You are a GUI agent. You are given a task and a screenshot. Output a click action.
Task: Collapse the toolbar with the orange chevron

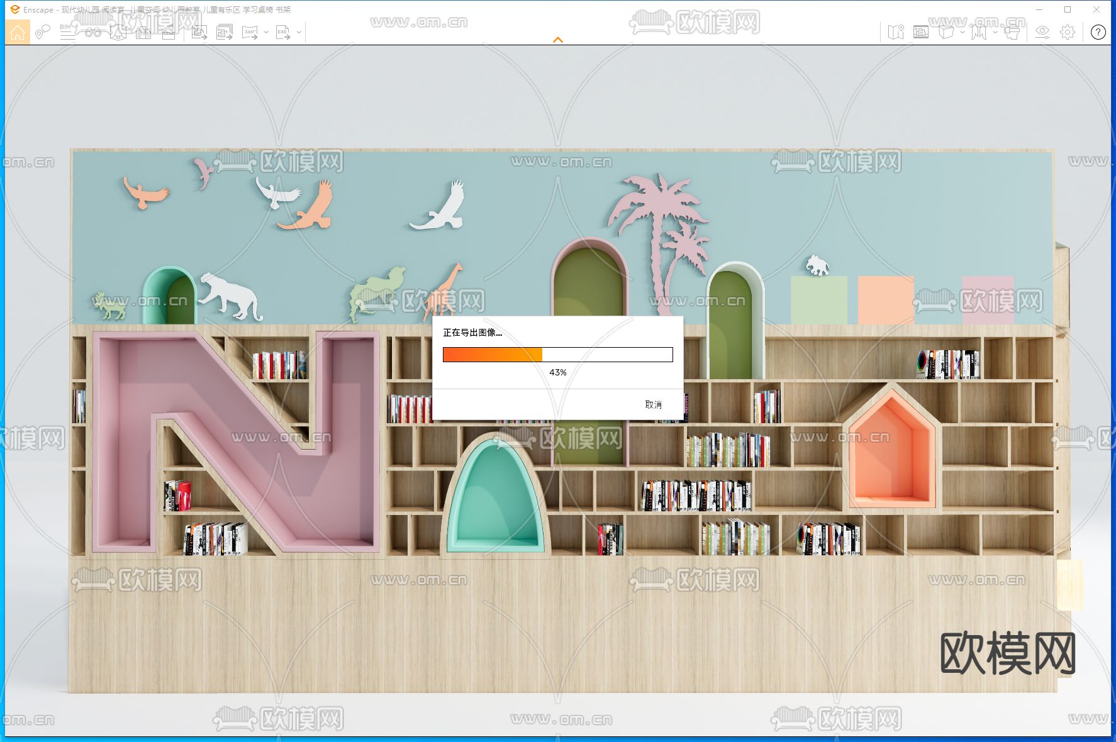(558, 40)
